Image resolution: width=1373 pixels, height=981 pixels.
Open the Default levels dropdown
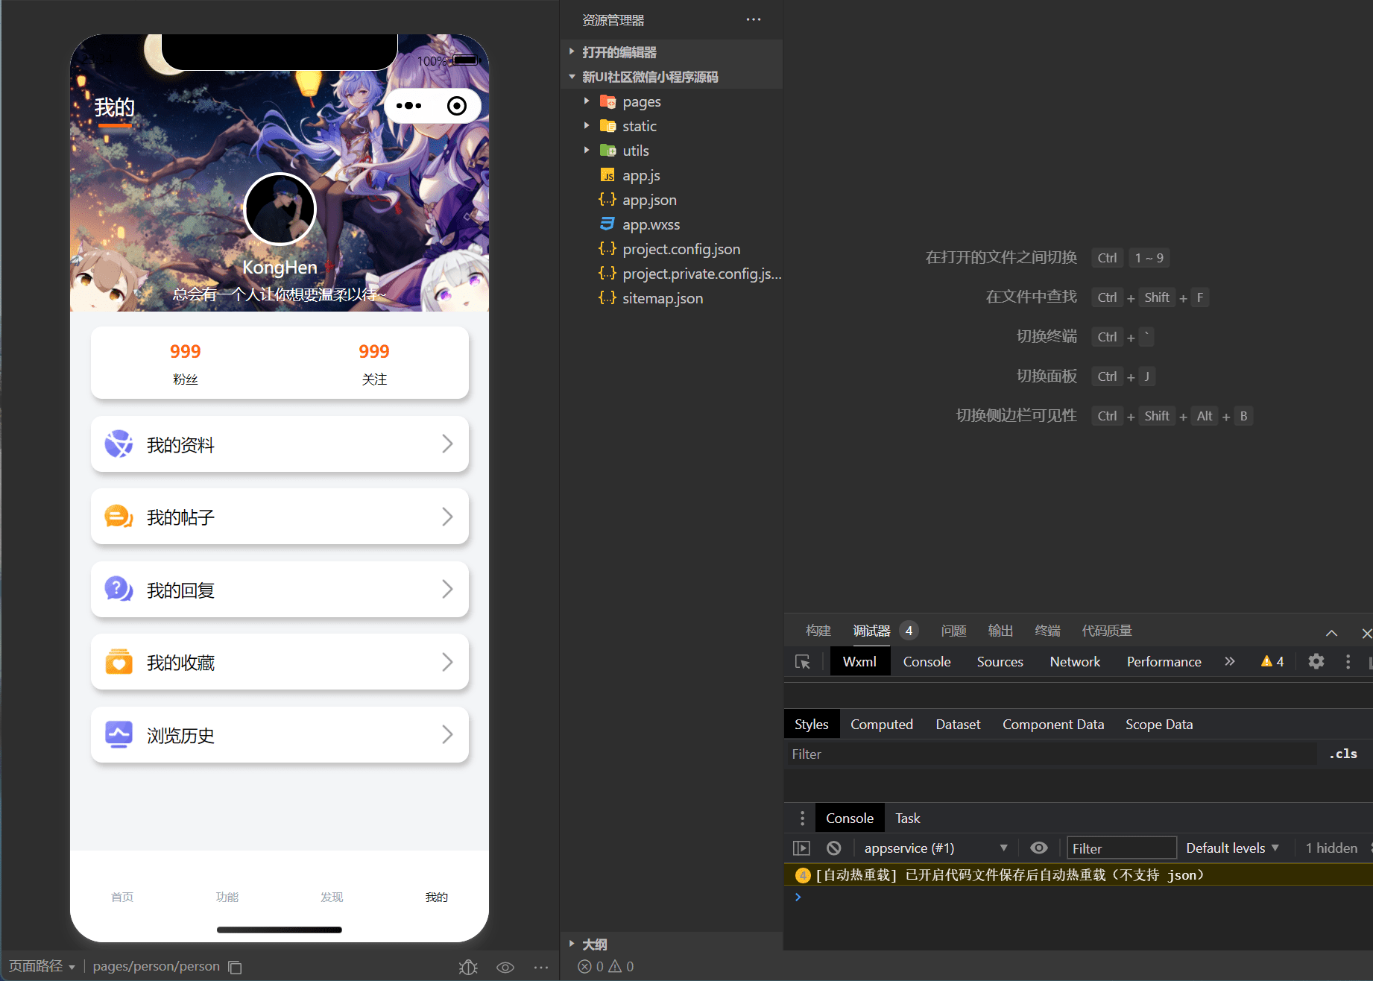1232,848
